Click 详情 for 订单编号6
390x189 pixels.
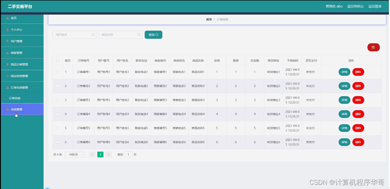(x=344, y=142)
